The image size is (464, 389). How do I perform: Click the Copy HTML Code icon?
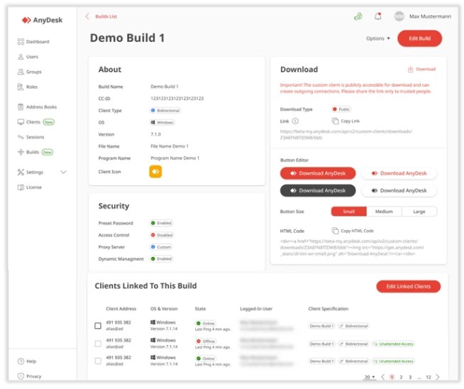point(336,231)
